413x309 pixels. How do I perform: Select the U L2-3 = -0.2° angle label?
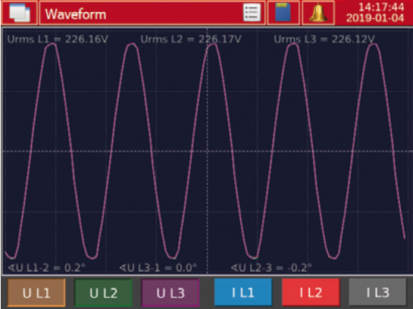point(271,267)
